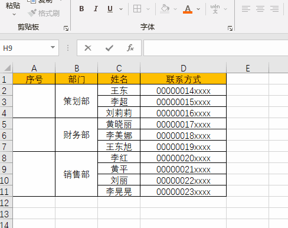Click cell 00000014xxxx
This screenshot has width=288, height=228.
pos(184,90)
